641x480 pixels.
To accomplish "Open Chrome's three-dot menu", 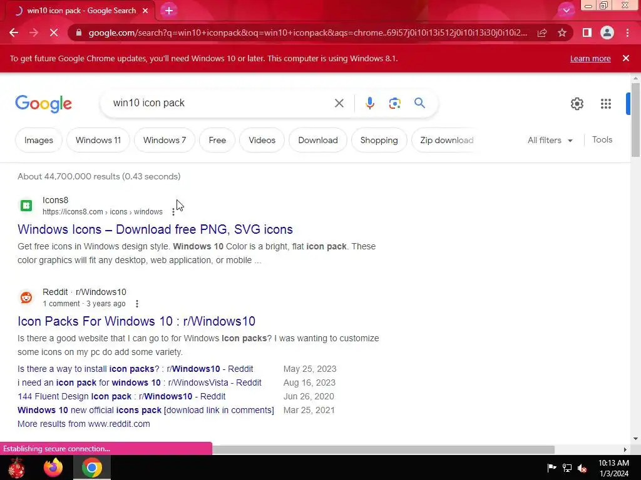I will (x=627, y=32).
